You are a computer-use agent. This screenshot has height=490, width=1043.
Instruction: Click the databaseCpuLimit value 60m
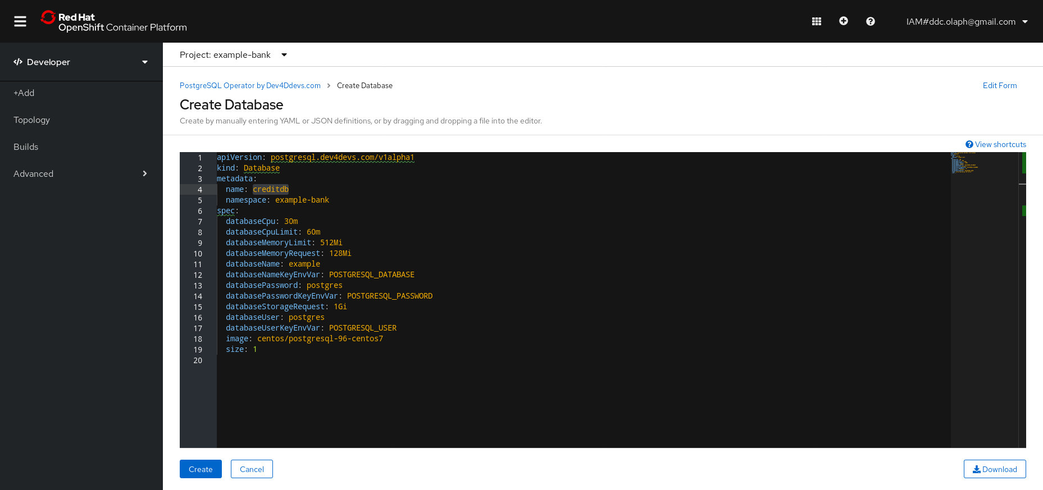coord(313,232)
